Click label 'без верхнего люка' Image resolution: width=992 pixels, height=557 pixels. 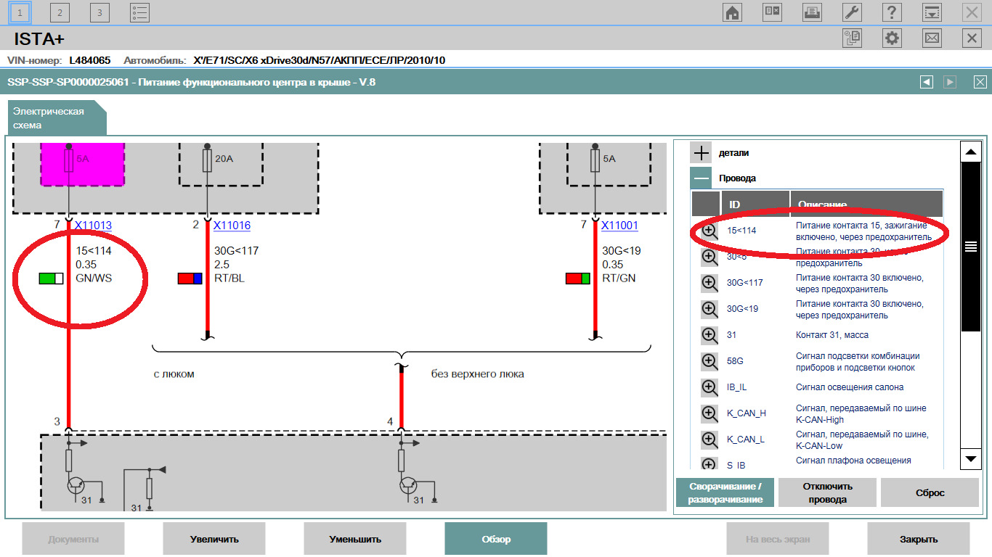pos(477,374)
